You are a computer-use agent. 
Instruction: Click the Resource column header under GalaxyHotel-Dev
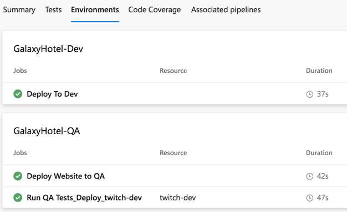[173, 71]
